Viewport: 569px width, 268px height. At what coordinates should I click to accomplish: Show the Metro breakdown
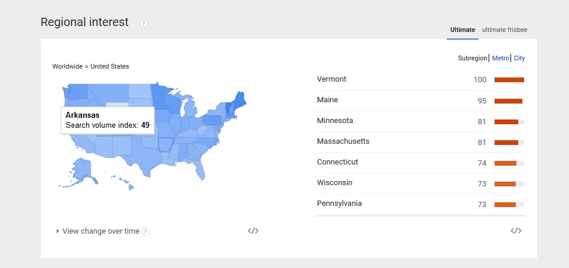[x=500, y=58]
